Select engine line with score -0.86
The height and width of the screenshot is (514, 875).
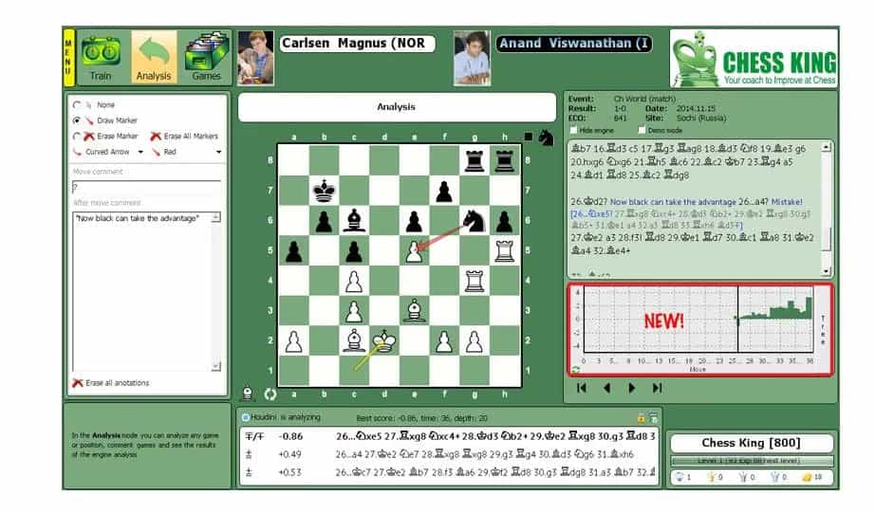pos(450,436)
